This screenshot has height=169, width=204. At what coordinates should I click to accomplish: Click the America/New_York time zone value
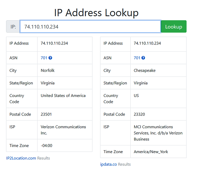tap(151, 152)
